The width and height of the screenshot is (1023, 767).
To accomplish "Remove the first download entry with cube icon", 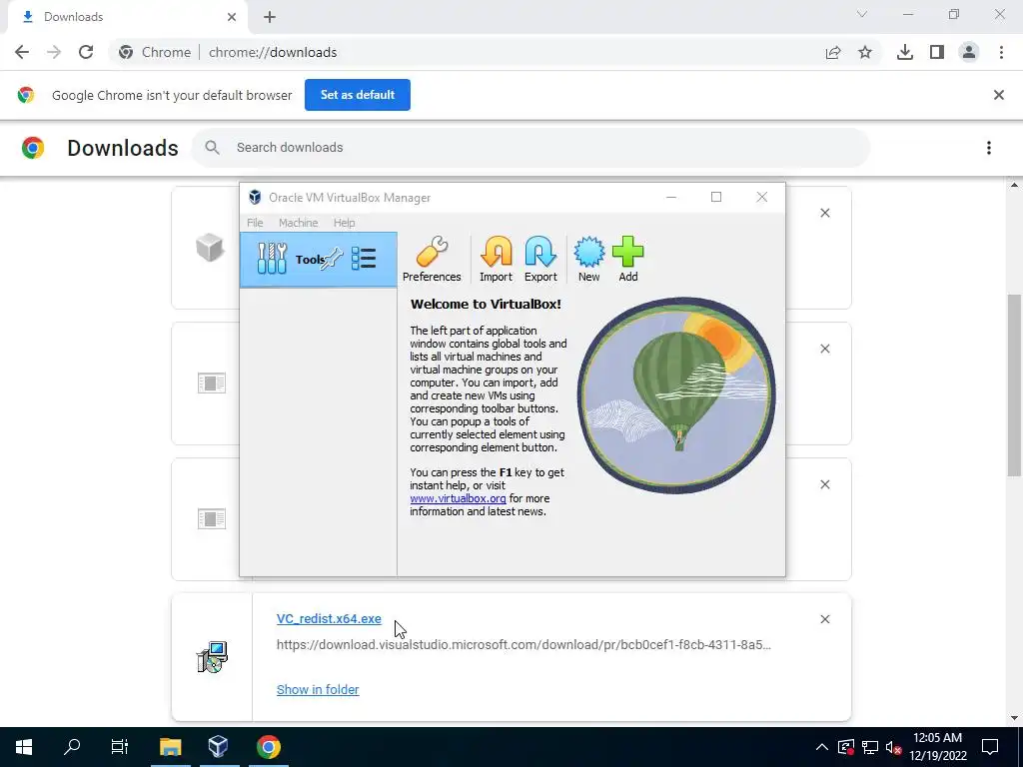I will (824, 213).
